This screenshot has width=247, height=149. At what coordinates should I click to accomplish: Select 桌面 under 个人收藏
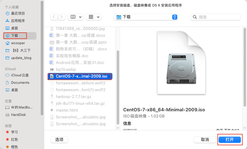(x=15, y=28)
